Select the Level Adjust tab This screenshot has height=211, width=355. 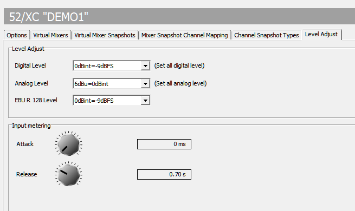tap(321, 34)
